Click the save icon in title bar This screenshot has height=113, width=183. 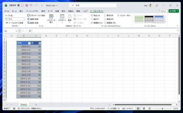(x=27, y=5)
